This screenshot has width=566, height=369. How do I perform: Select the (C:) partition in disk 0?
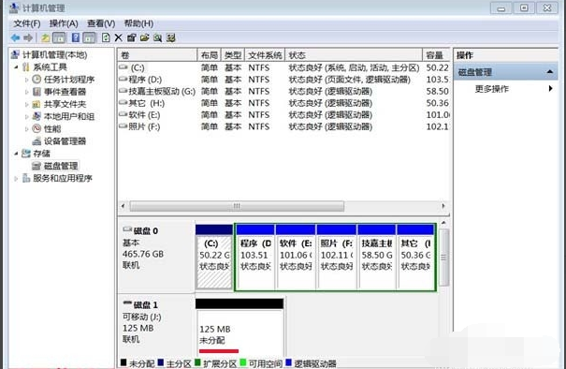214,257
